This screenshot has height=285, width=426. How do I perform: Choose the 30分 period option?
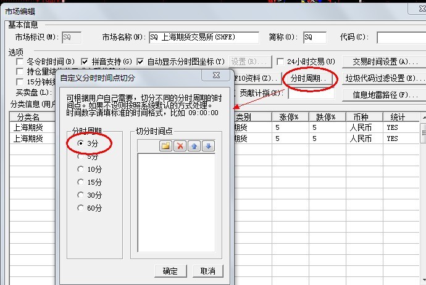point(80,195)
